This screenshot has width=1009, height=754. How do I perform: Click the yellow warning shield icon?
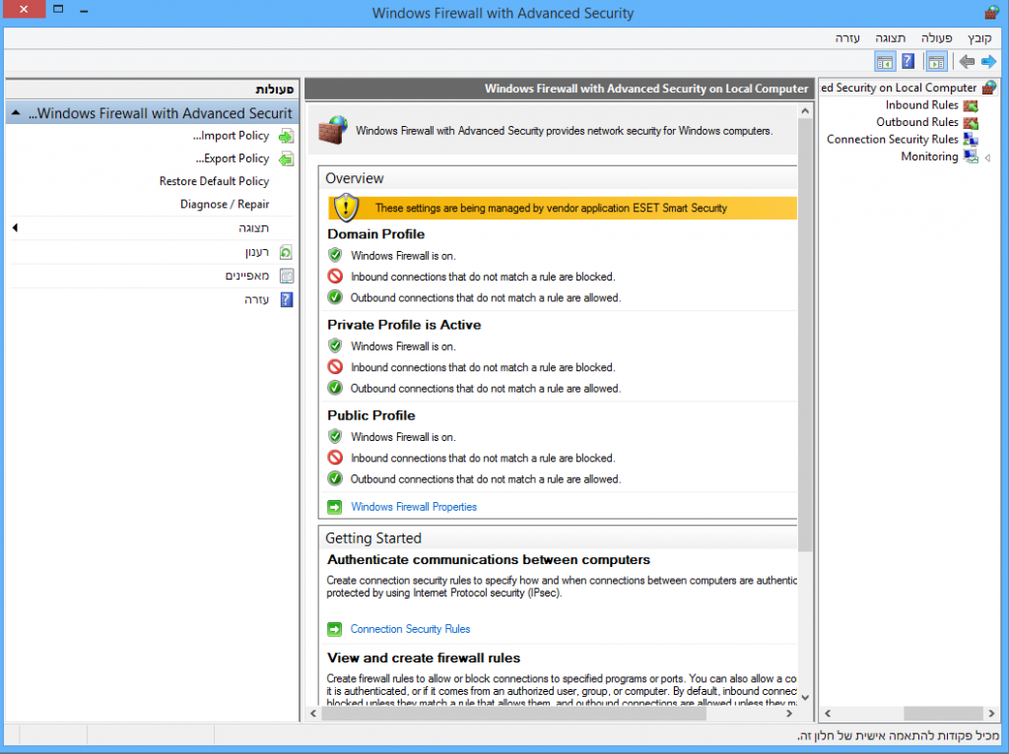point(346,207)
